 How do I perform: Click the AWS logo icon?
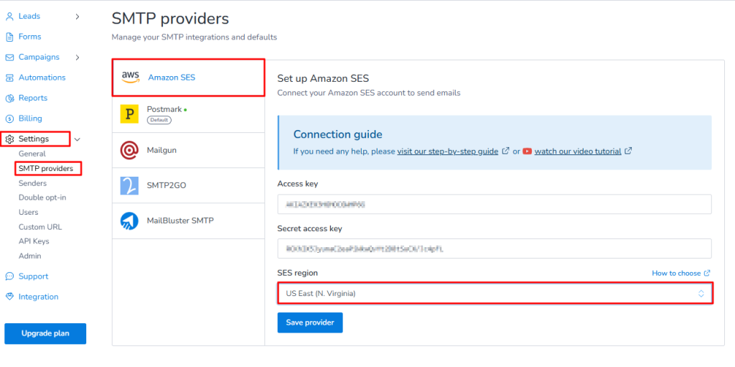click(x=131, y=78)
